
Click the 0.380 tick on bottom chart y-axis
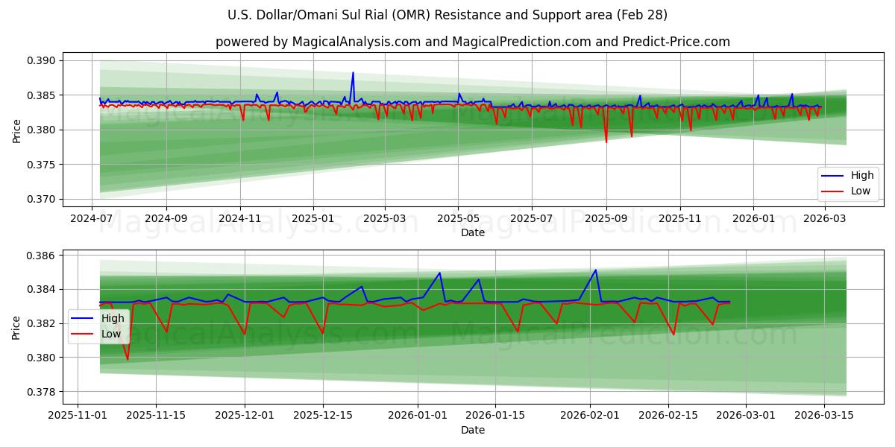[42, 358]
